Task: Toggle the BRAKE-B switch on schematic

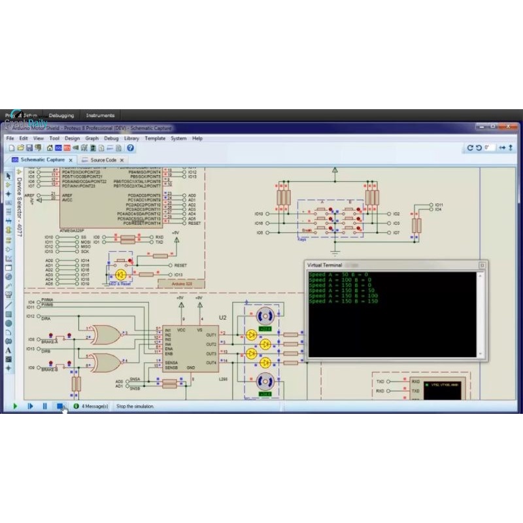Action: (59, 364)
